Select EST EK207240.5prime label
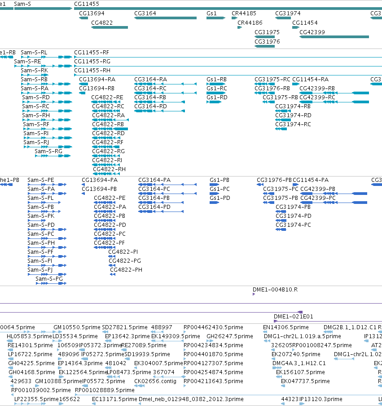382x406 pixels. coord(296,354)
